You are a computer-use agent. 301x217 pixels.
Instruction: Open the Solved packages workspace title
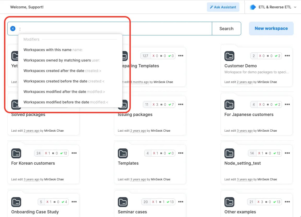[28, 115]
